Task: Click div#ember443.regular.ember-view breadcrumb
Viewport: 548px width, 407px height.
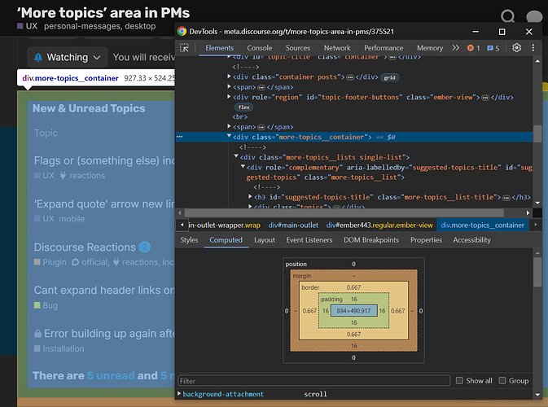Action: (379, 225)
